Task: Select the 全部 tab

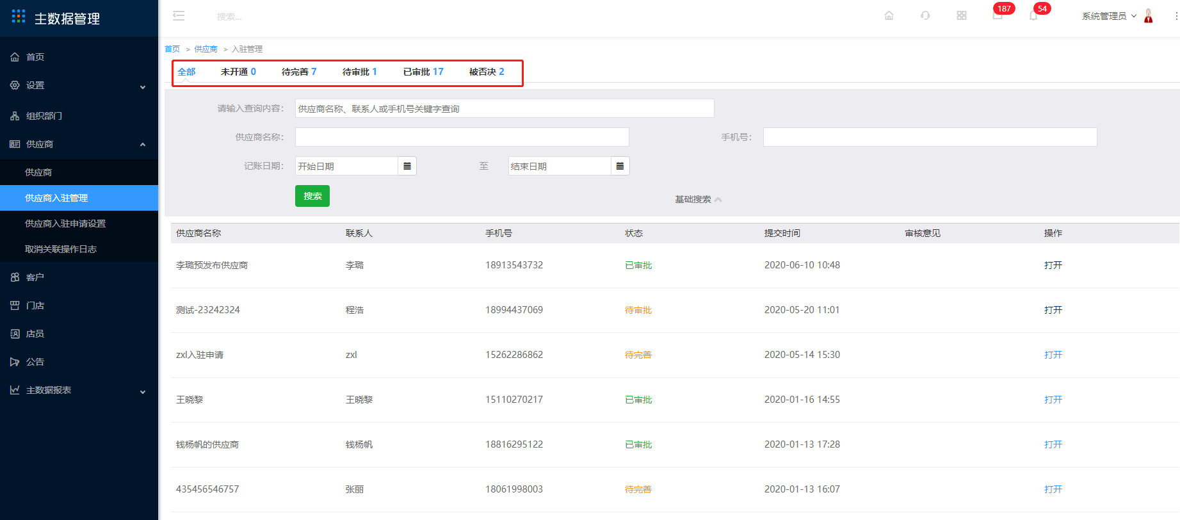Action: (186, 72)
